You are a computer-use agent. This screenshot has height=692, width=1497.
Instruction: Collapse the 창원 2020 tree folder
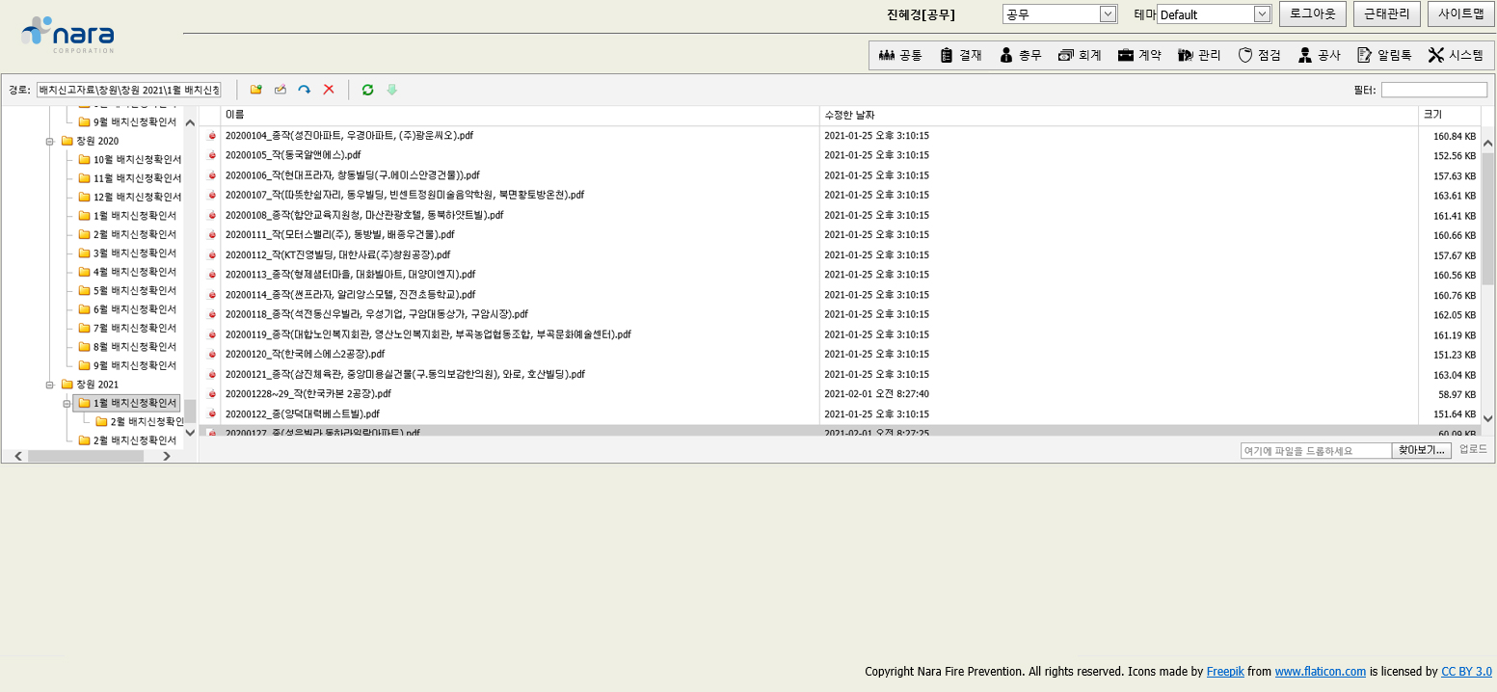50,141
